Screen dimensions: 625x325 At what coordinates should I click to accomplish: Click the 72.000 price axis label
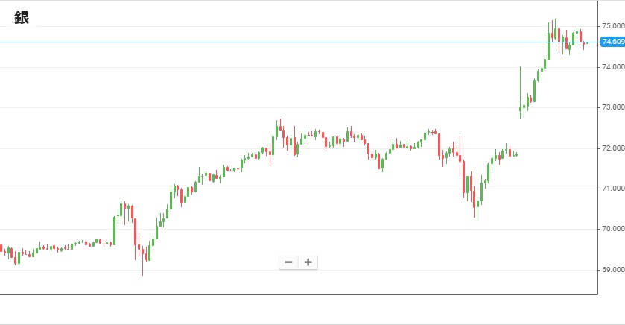pos(612,148)
